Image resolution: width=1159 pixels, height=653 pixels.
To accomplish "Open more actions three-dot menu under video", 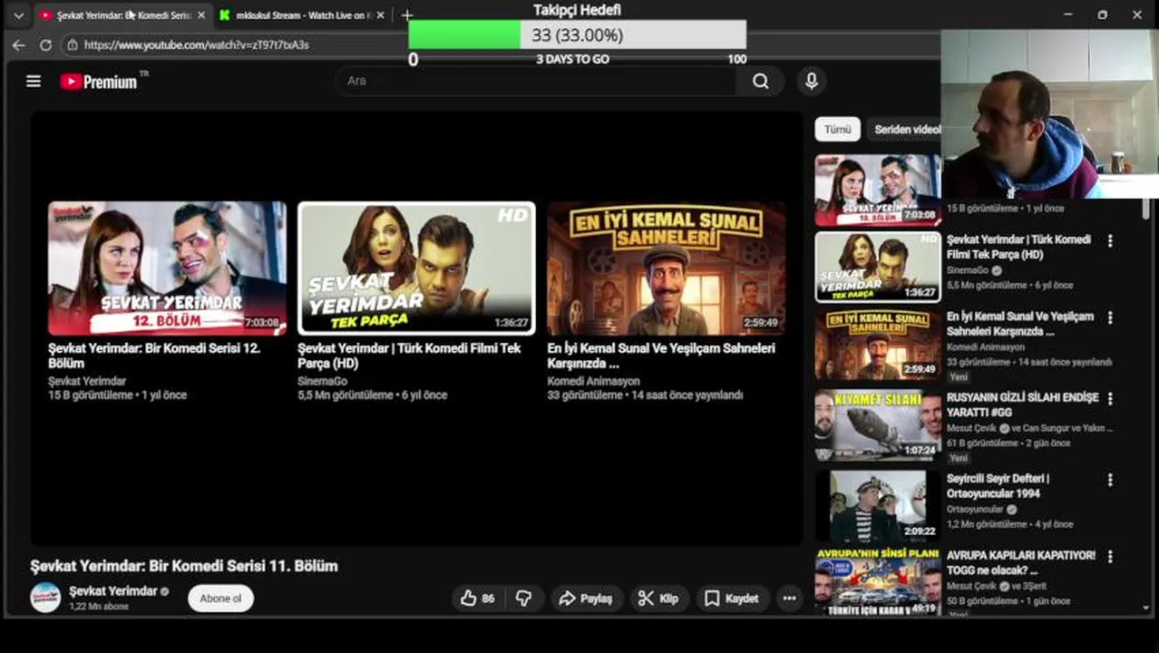I will [790, 599].
